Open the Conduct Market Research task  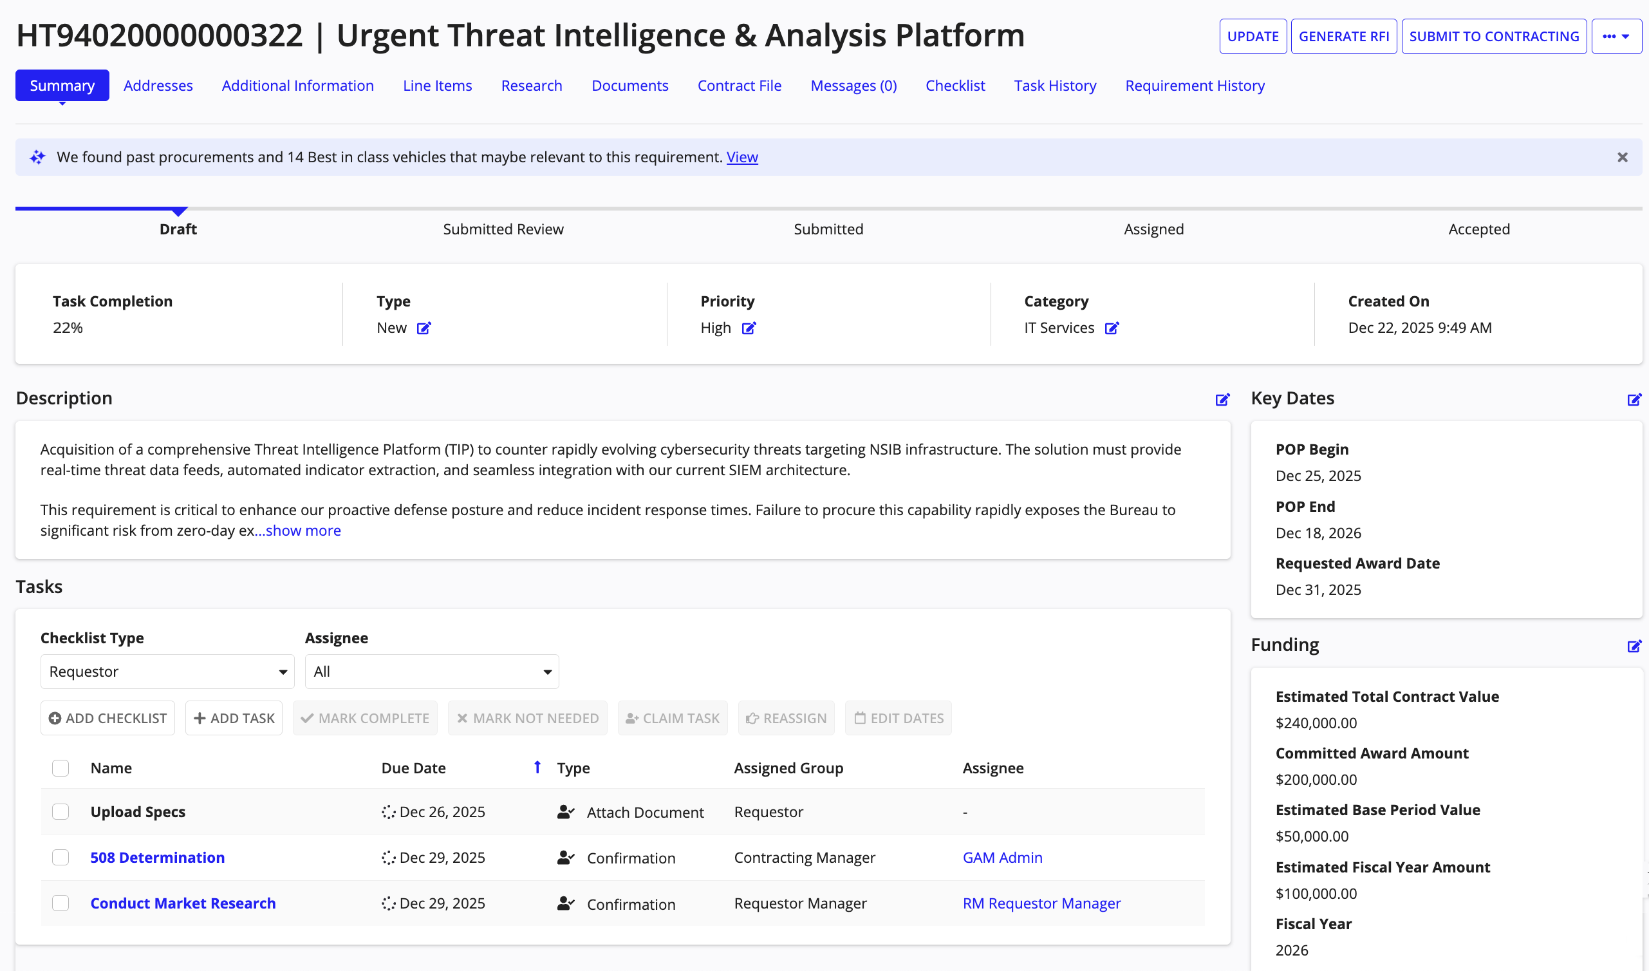pyautogui.click(x=183, y=903)
